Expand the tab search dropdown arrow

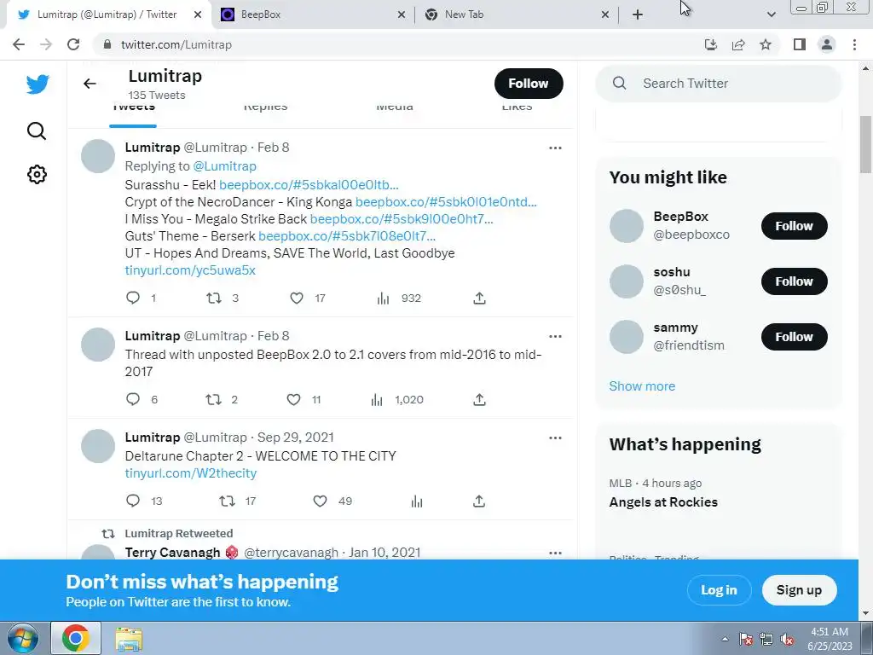[x=771, y=14]
